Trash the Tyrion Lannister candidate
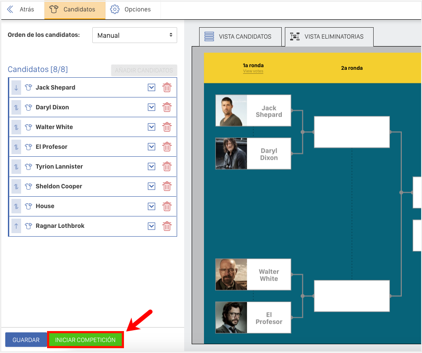Viewport: 422px width, 353px height. coord(167,166)
